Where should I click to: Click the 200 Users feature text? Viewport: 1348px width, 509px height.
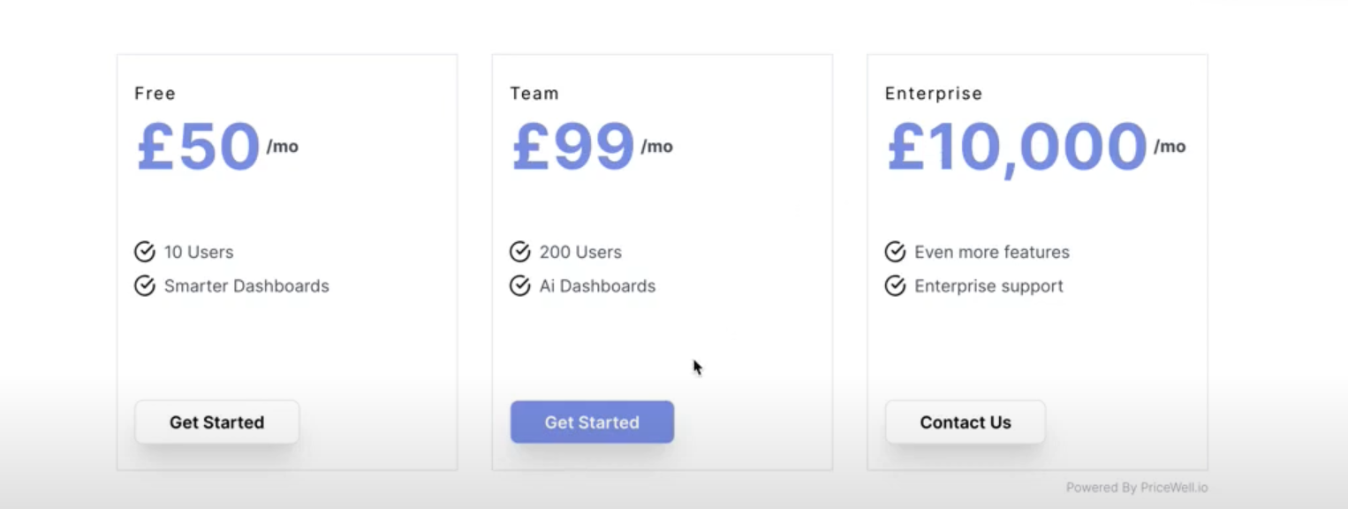[580, 252]
